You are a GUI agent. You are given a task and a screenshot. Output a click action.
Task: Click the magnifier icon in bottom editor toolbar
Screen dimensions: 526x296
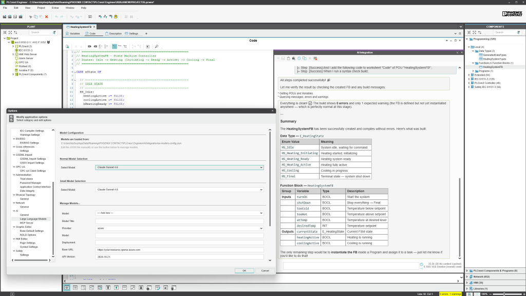[84, 288]
